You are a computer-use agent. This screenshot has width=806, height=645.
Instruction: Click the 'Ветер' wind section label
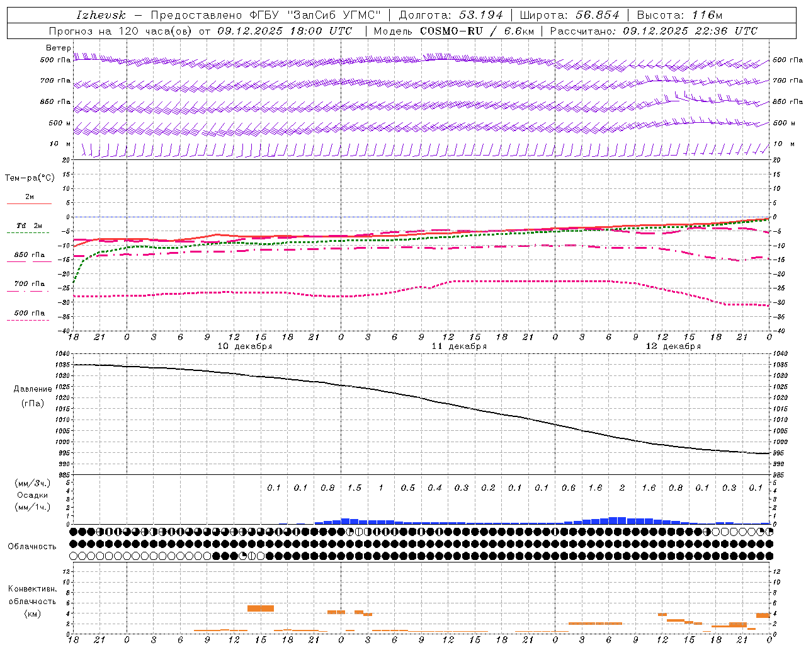point(58,48)
